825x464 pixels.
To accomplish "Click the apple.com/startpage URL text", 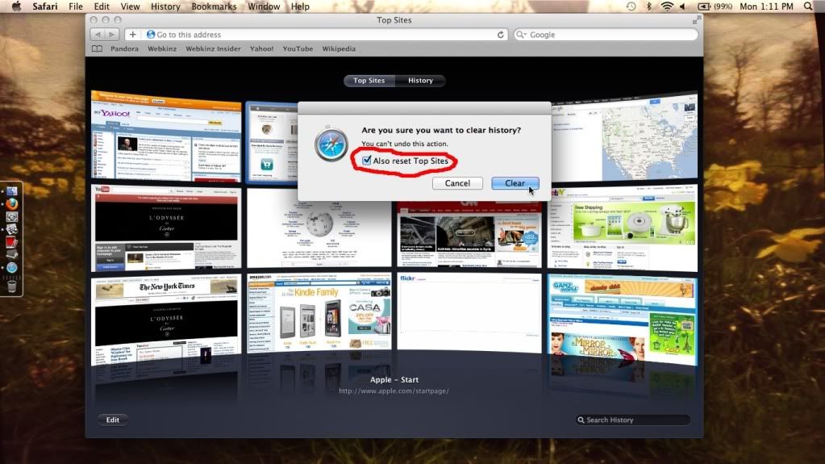I will (x=394, y=391).
